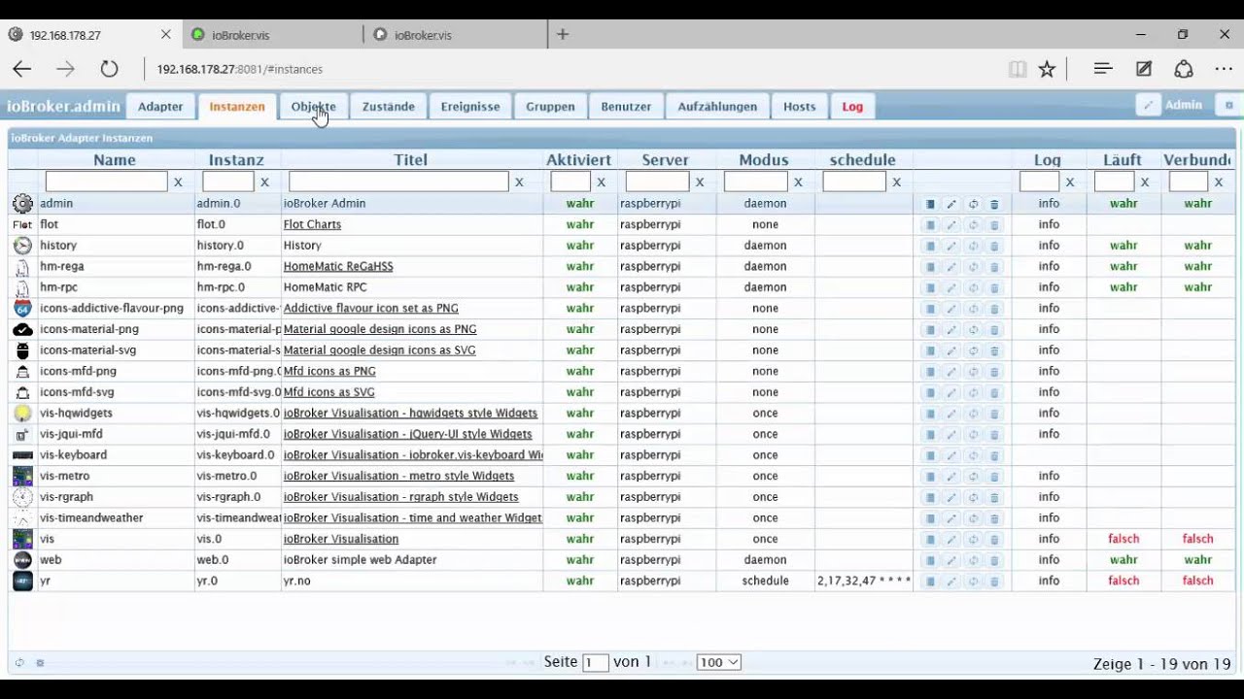Open Addictive flavour icon set link
This screenshot has height=699, width=1244.
[x=371, y=308]
